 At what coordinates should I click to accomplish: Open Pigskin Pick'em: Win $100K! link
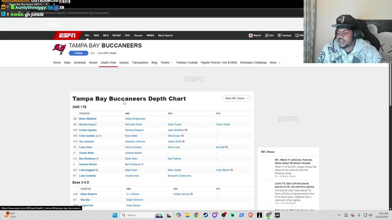click(219, 63)
